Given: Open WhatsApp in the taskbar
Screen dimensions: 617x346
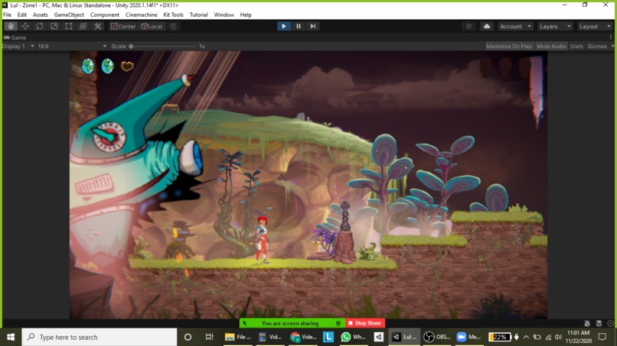Looking at the screenshot, I should (x=353, y=337).
